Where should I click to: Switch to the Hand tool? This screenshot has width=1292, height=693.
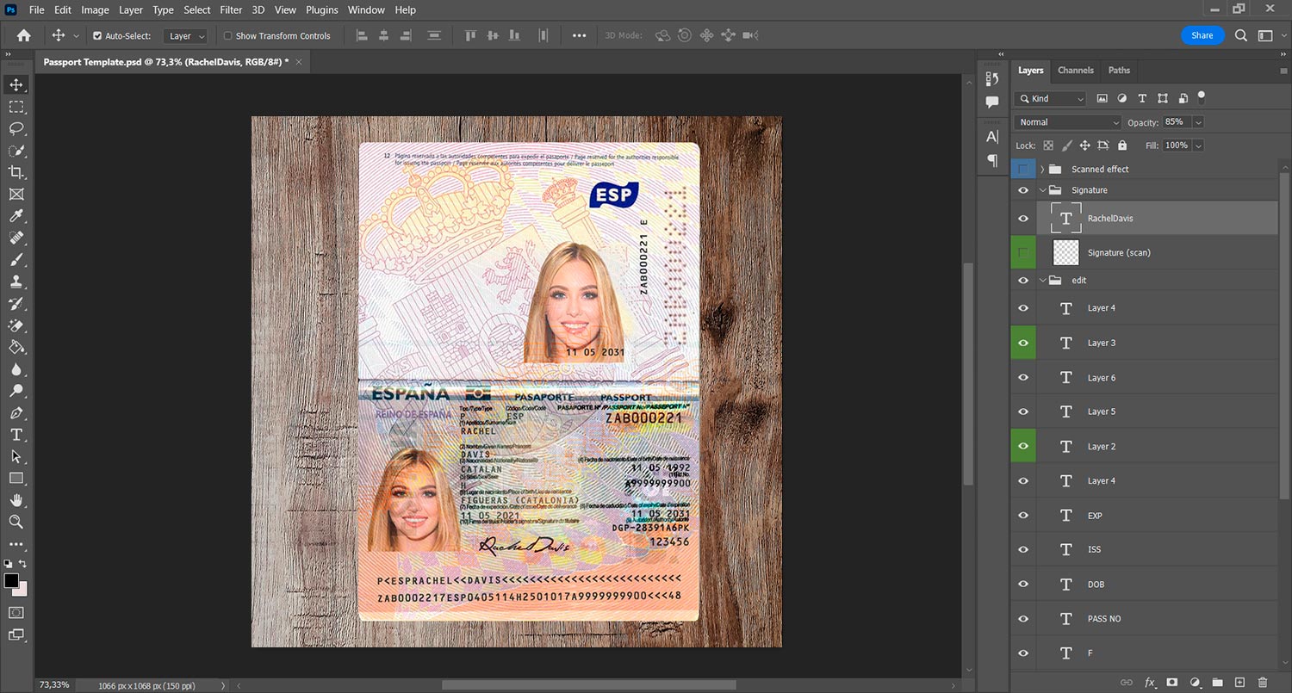(x=16, y=500)
